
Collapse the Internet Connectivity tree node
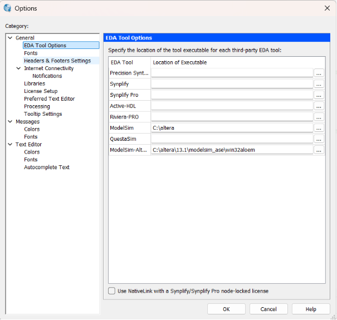(18, 68)
